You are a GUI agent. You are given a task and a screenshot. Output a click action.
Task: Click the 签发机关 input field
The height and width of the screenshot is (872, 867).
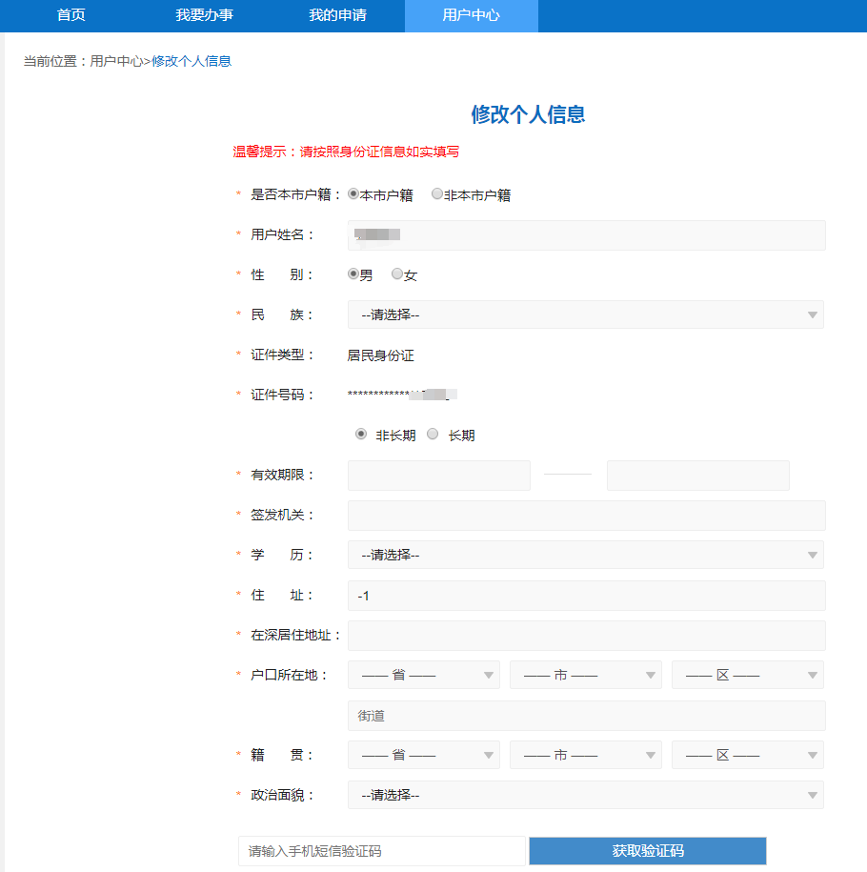(x=587, y=515)
